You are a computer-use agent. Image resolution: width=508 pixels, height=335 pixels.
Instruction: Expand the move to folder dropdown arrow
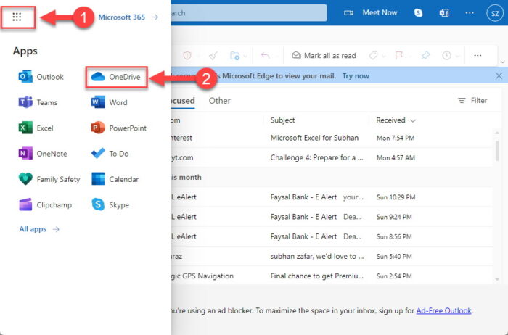pos(245,56)
